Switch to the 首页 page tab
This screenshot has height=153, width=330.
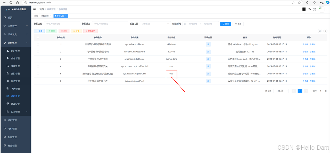pos(36,16)
